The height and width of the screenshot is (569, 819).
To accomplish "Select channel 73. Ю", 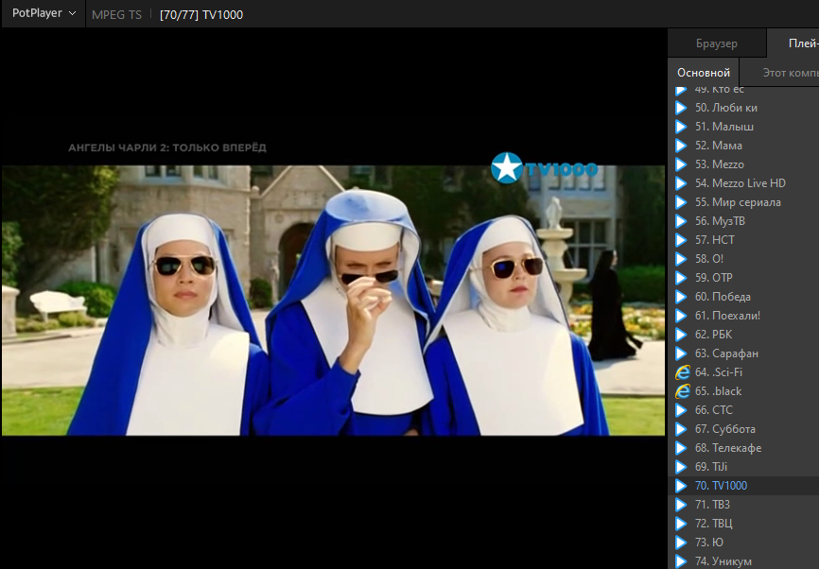I will 743,543.
